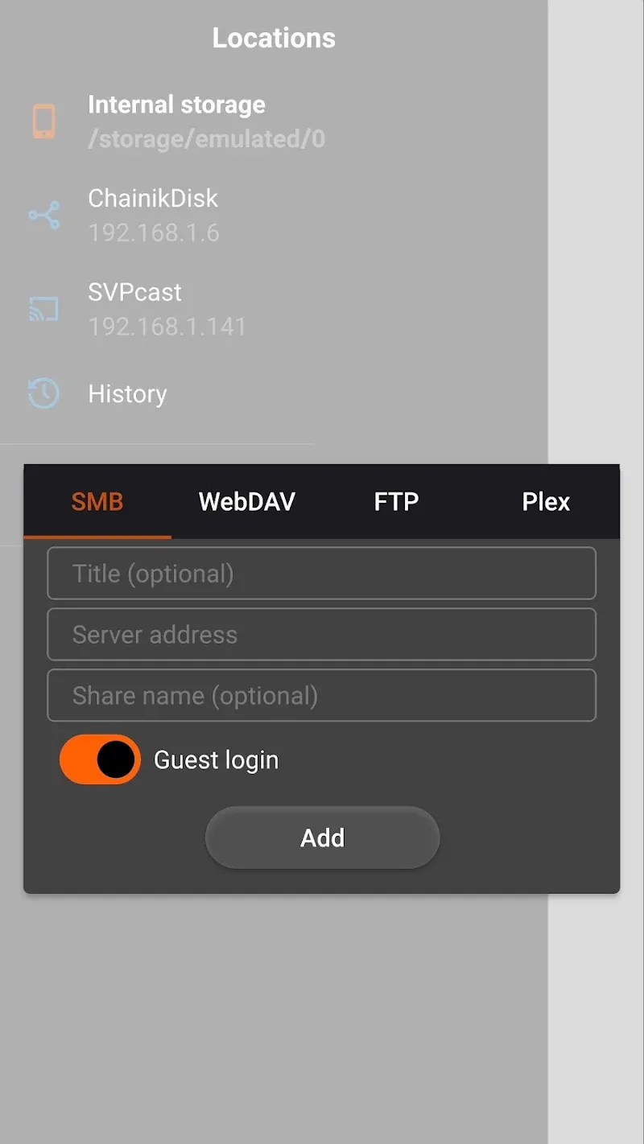Switch to the WebDAV tab
The width and height of the screenshot is (644, 1144).
[246, 501]
